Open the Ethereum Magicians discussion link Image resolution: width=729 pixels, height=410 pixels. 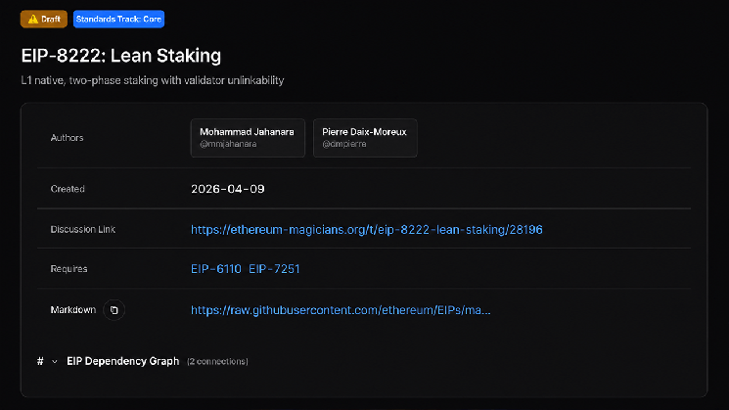366,230
